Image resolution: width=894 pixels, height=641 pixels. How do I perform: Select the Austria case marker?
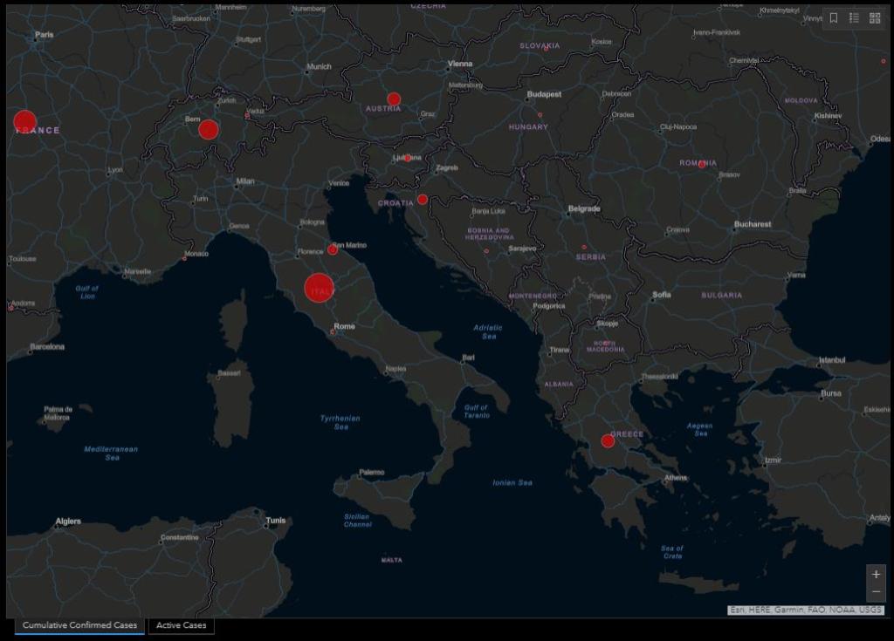point(394,99)
